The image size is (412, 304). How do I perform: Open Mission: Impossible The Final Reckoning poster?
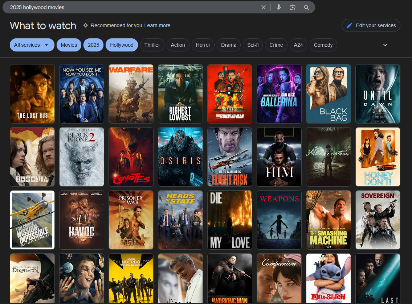point(32,220)
